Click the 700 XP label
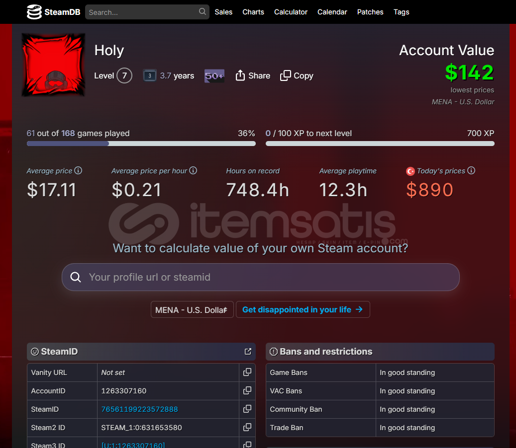This screenshot has height=448, width=516. [x=481, y=133]
